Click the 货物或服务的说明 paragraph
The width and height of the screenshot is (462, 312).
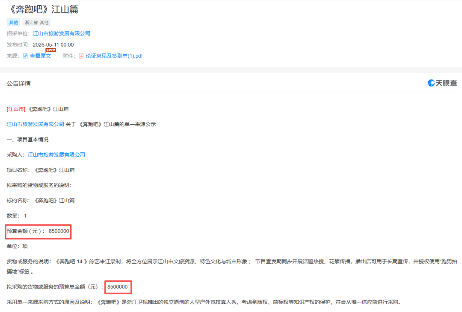[x=232, y=266]
